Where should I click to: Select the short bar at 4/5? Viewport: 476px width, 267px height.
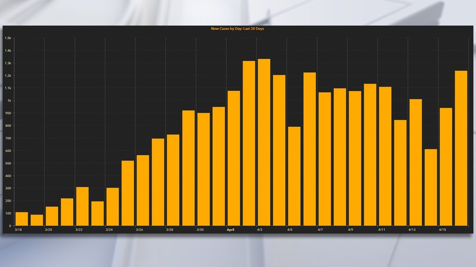coord(294,176)
